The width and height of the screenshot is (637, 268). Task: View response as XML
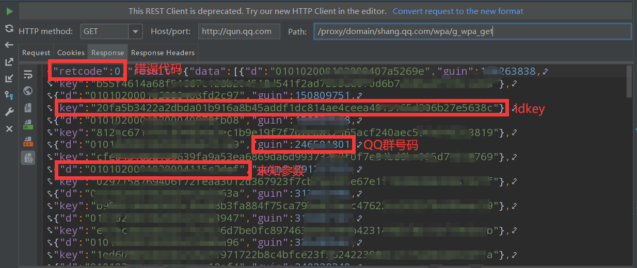tap(28, 141)
